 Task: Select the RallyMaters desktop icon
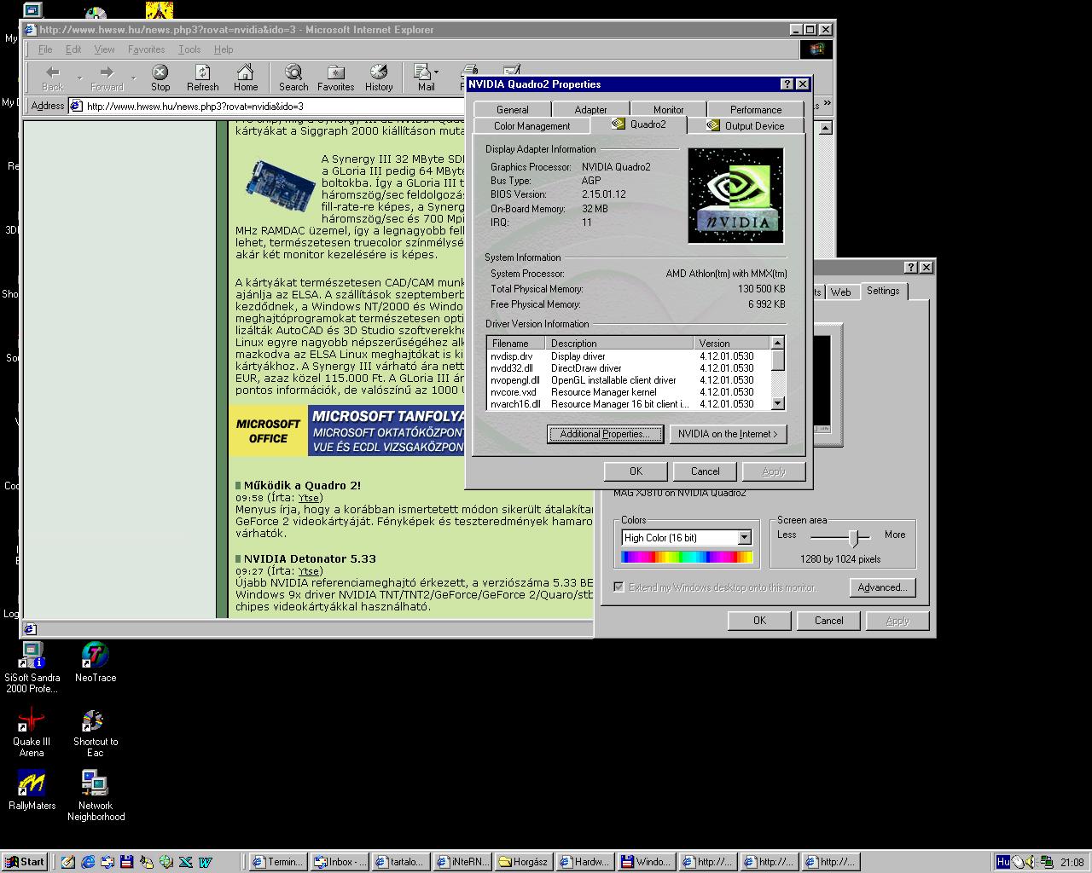click(x=32, y=790)
